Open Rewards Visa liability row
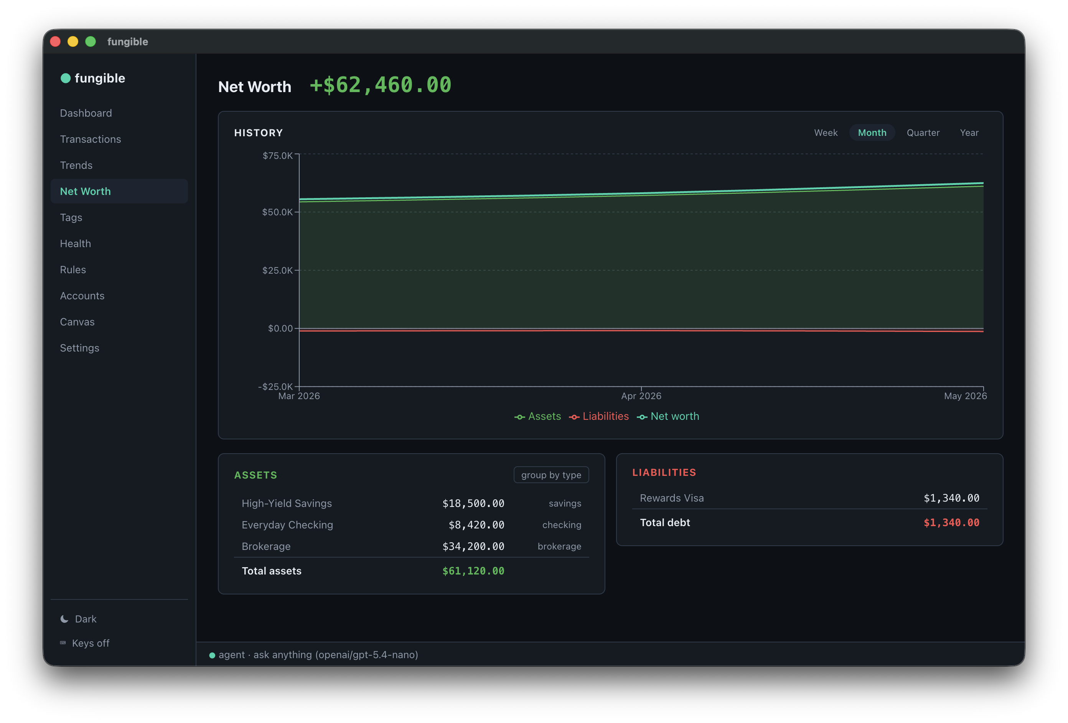Image resolution: width=1068 pixels, height=723 pixels. [x=809, y=498]
